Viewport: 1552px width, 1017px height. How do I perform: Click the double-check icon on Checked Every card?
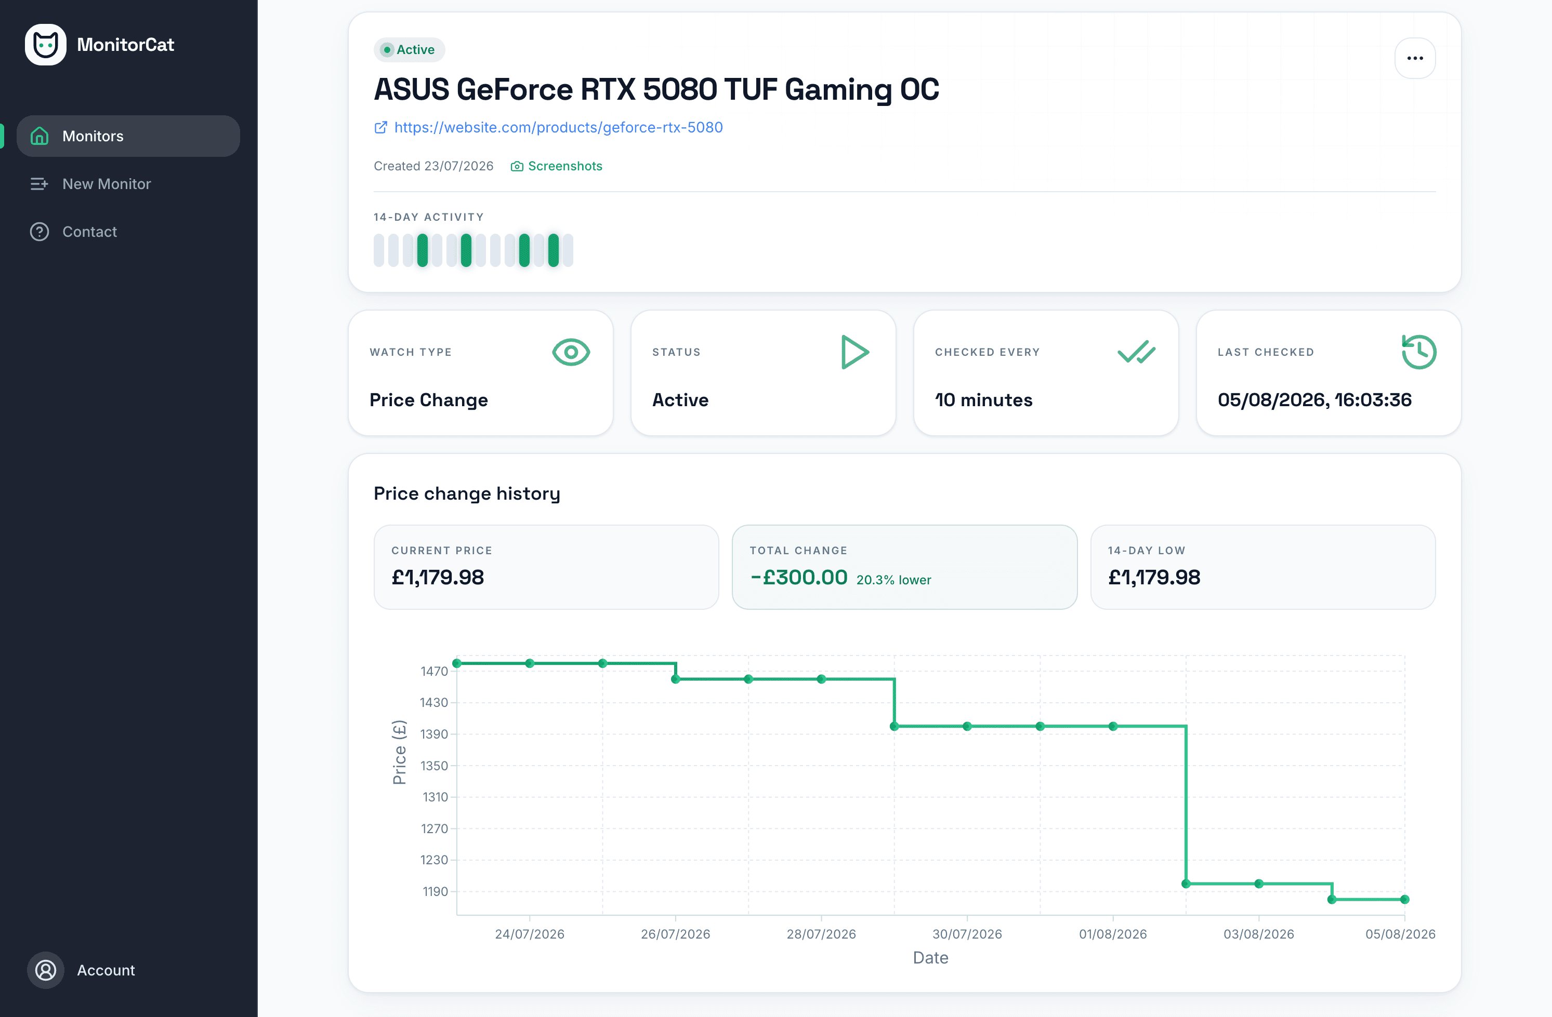click(1137, 353)
